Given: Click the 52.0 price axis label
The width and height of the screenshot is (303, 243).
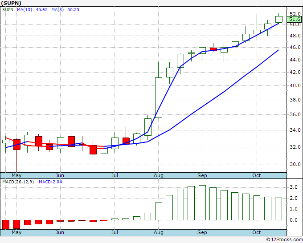Looking at the screenshot, I should pos(295,14).
